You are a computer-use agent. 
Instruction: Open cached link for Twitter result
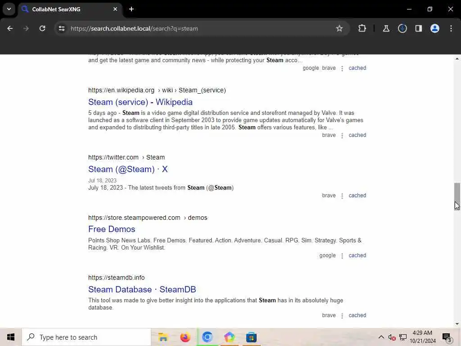357,196
